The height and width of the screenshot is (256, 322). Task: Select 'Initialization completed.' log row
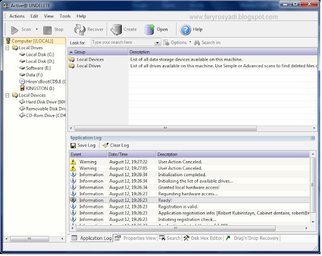point(189,175)
